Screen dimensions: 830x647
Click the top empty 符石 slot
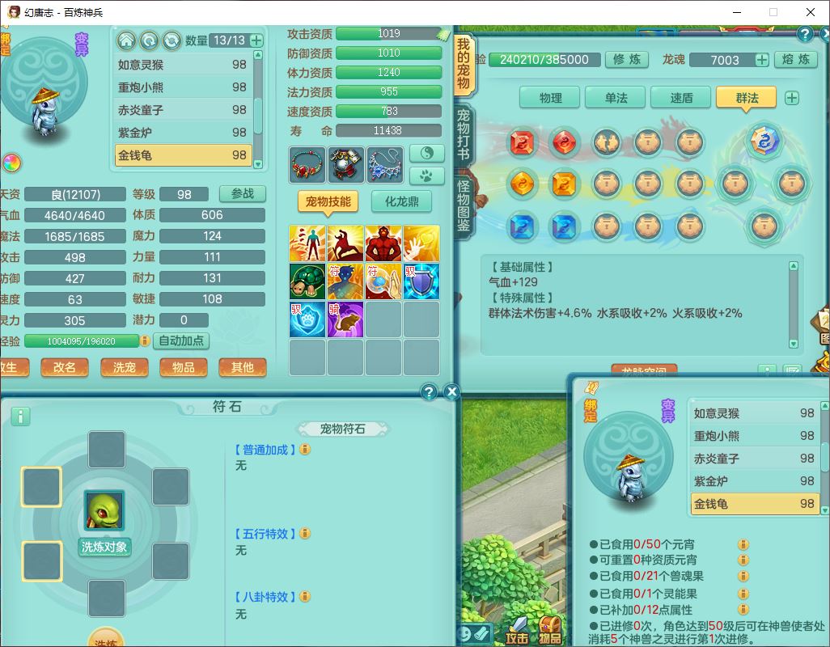point(107,450)
